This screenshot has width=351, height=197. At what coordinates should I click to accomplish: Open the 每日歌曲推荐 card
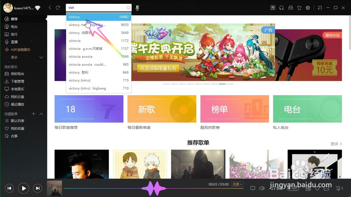point(89,109)
